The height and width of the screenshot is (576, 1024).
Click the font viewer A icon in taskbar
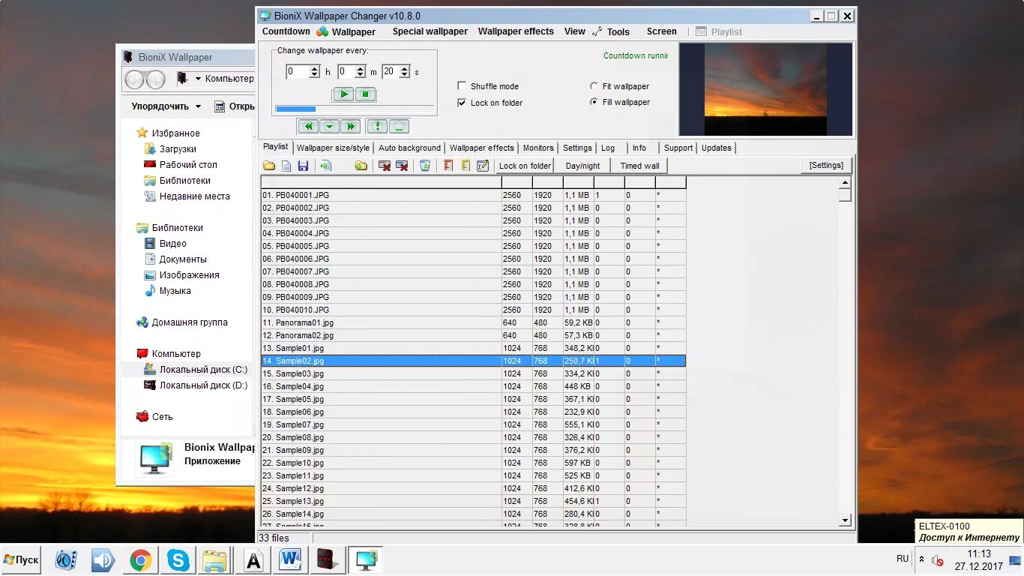(254, 560)
